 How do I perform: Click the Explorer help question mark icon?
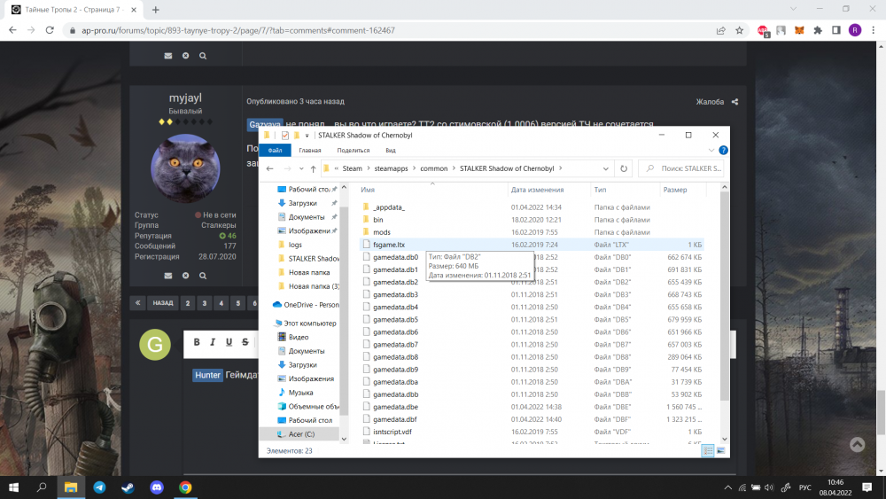(723, 151)
